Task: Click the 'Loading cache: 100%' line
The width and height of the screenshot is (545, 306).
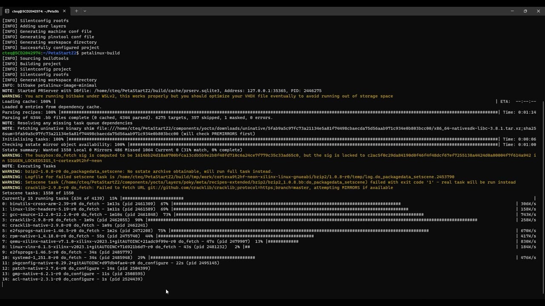Action: [269, 102]
